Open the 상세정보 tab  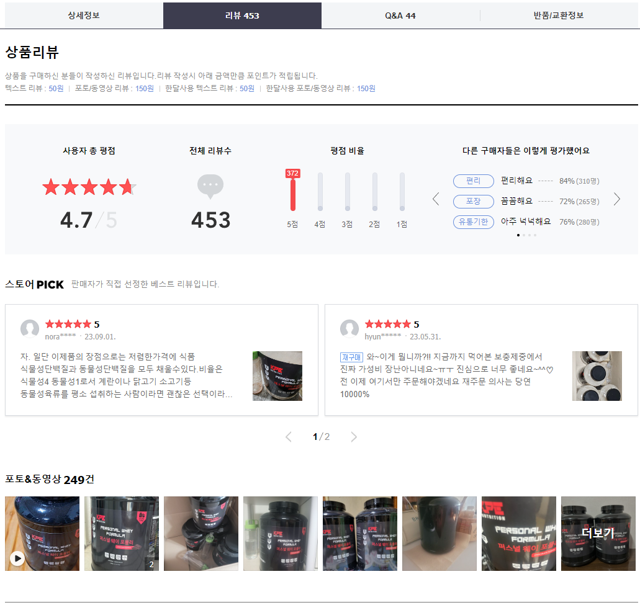pos(84,16)
